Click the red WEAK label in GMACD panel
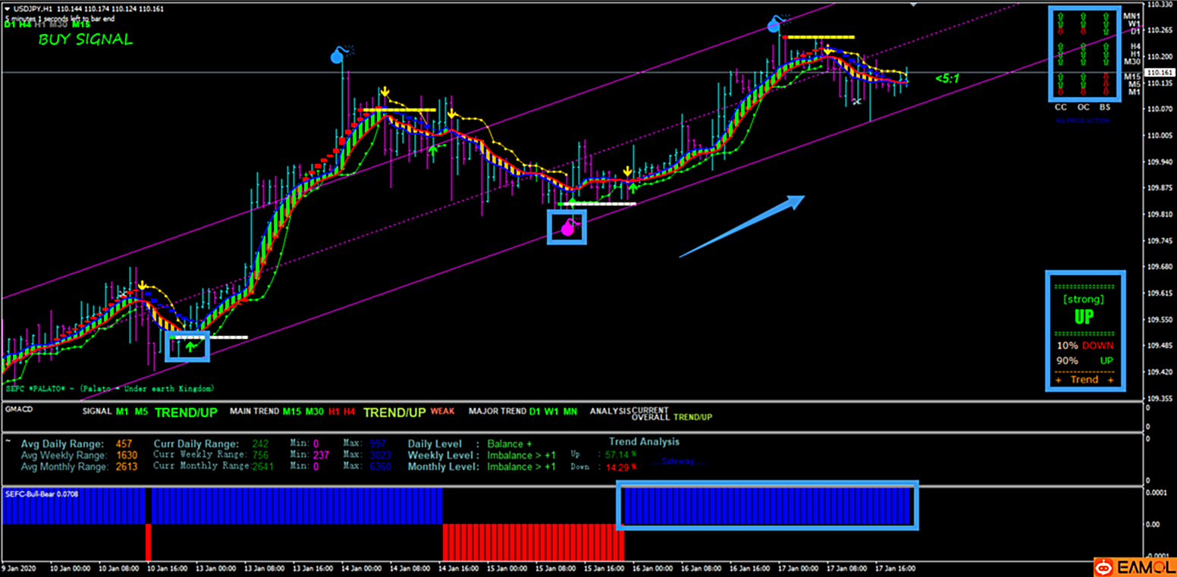 (442, 411)
